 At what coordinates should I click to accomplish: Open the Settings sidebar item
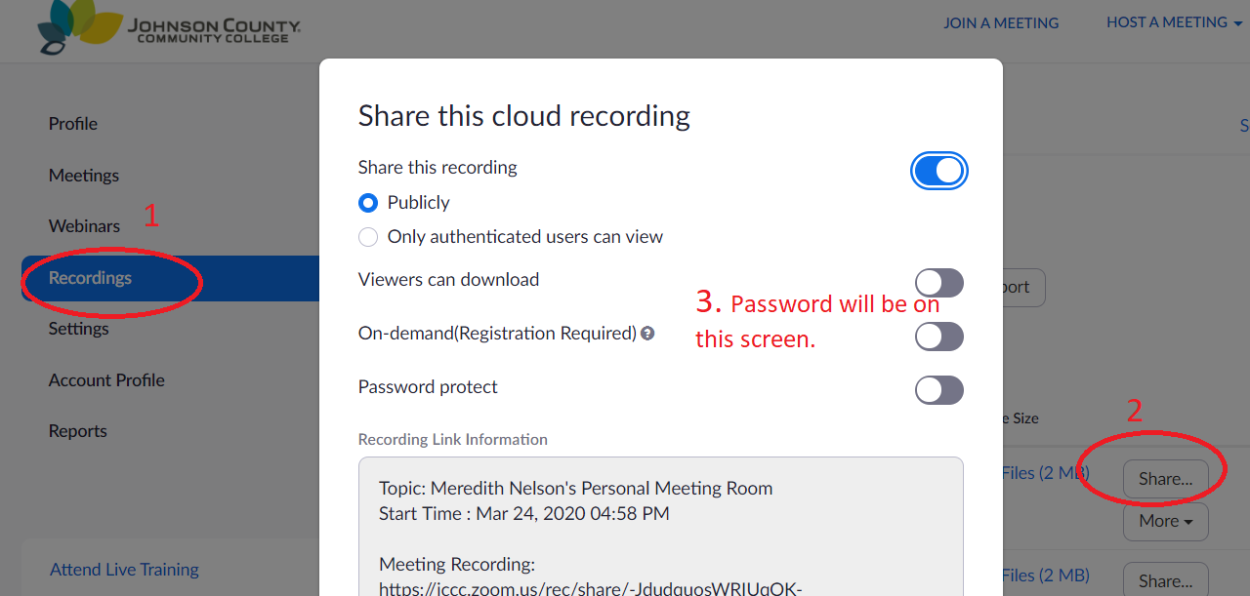click(79, 329)
